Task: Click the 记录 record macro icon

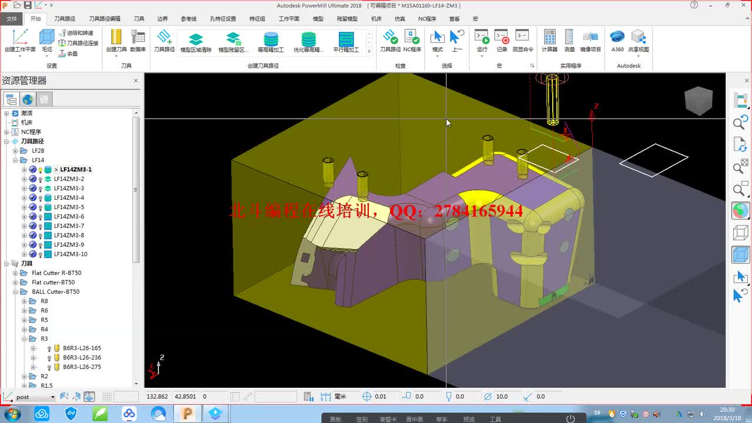Action: [x=502, y=38]
